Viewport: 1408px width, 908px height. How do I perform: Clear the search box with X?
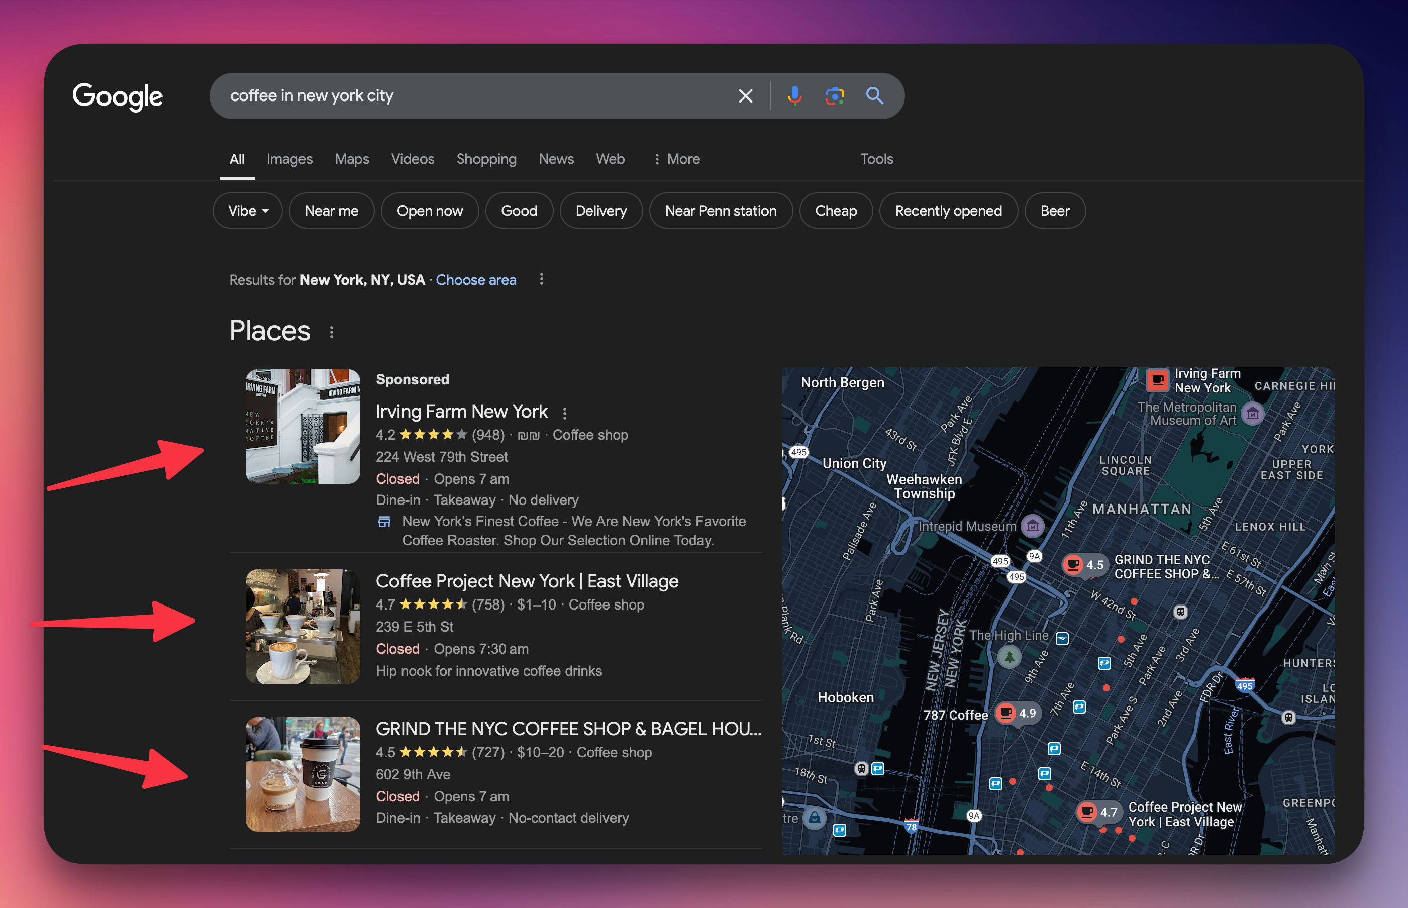point(745,96)
